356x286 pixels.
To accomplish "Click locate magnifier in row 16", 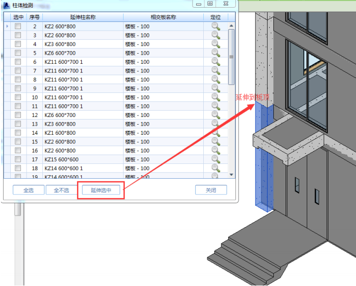I will point(216,150).
